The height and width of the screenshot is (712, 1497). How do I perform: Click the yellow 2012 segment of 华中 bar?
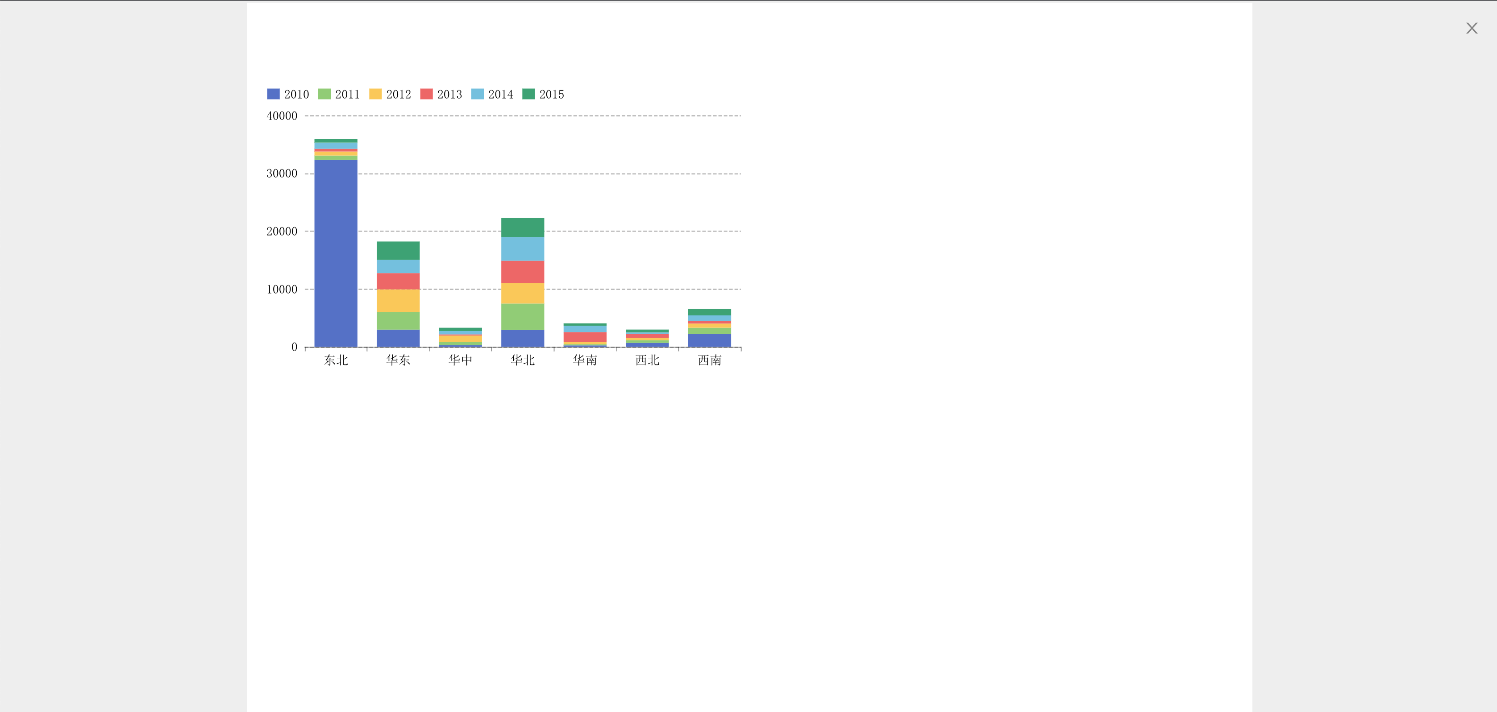tap(460, 339)
